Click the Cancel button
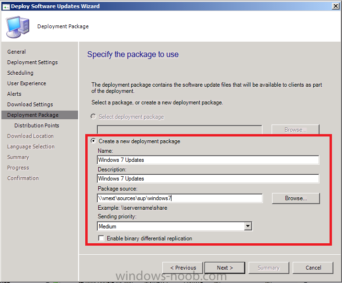The image size is (342, 283). pos(313,268)
